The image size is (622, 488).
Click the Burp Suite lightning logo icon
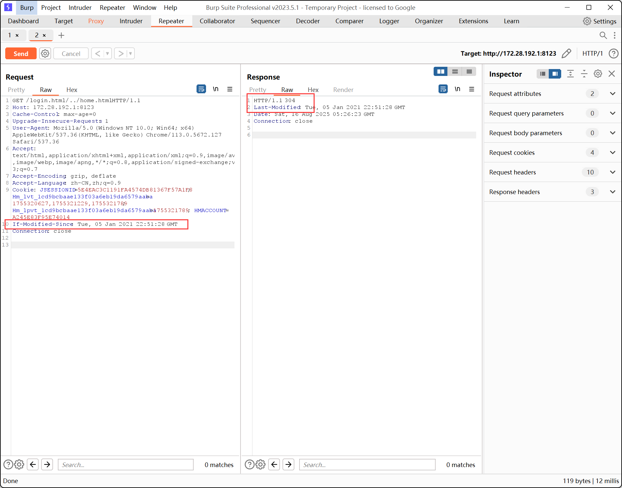click(x=8, y=7)
